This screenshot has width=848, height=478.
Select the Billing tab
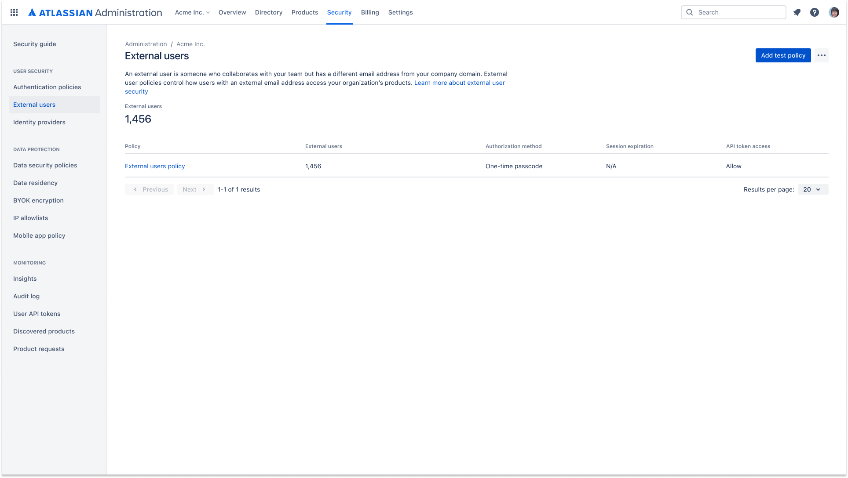370,12
